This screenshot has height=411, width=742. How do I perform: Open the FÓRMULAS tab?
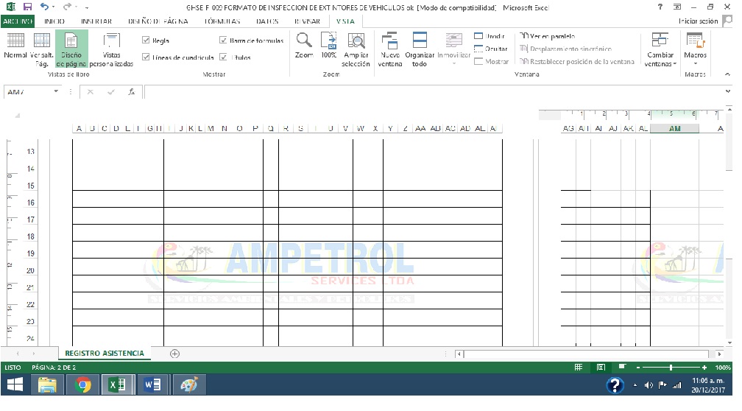point(222,21)
